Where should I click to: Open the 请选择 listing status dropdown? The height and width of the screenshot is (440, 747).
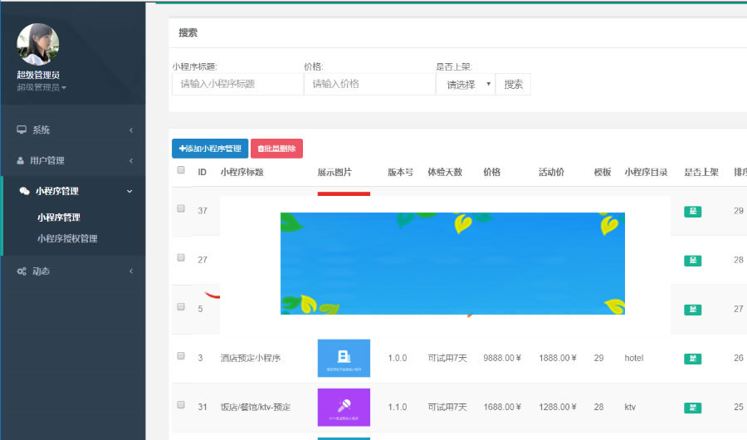click(x=465, y=85)
